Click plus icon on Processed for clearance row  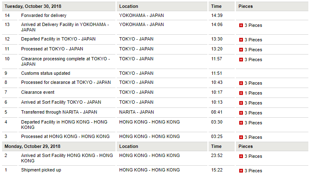coord(241,83)
